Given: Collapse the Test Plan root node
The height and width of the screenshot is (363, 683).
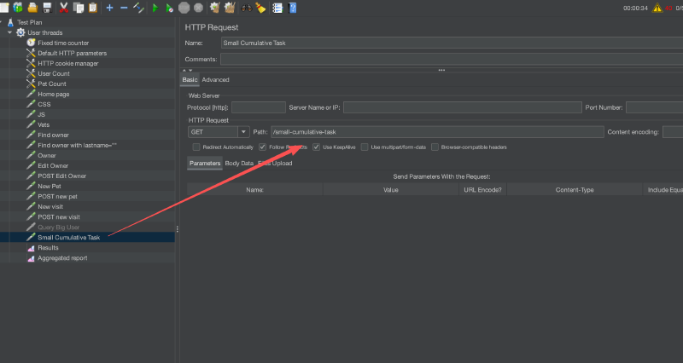Looking at the screenshot, I should (3, 22).
